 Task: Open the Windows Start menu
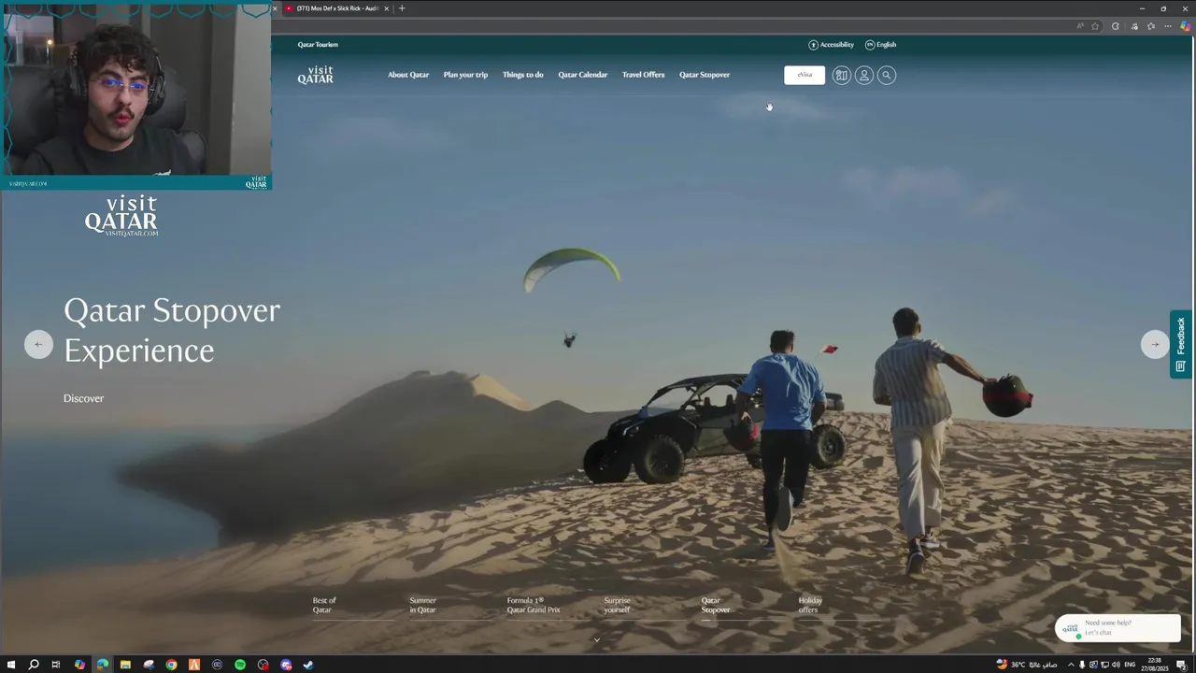pos(10,665)
